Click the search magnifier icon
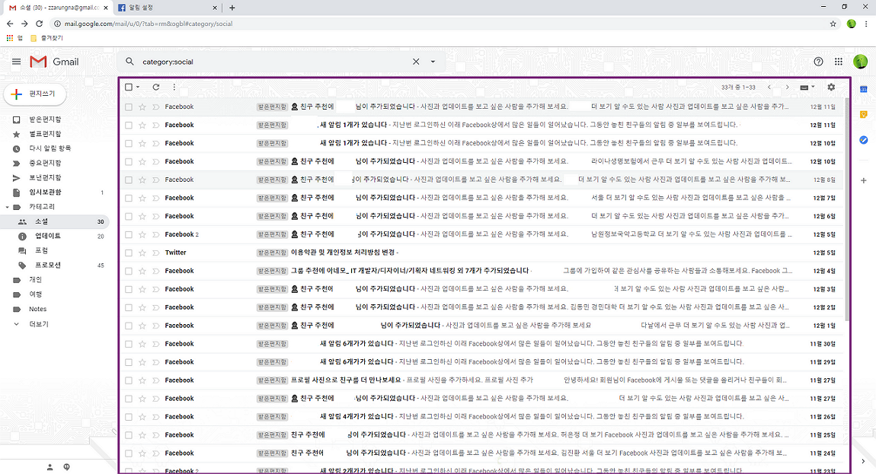This screenshot has height=474, width=876. (x=129, y=62)
